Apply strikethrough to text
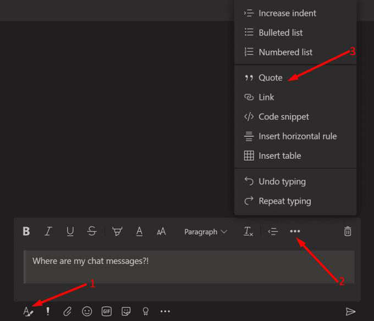Viewport: 374px width, 321px height. click(92, 231)
